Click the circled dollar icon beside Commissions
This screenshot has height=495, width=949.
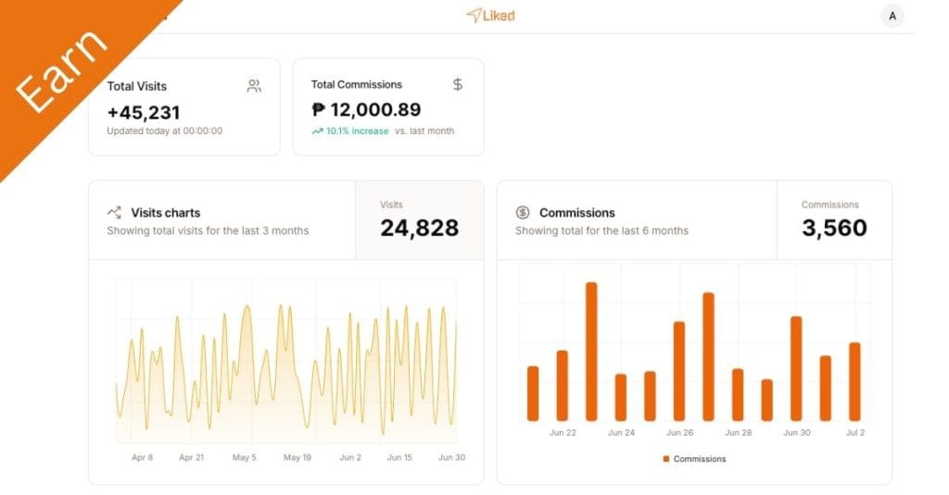(523, 212)
